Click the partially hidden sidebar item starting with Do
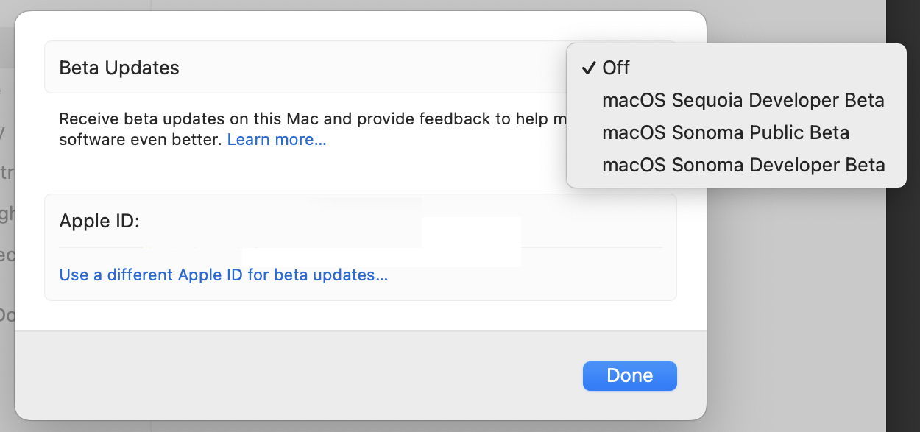The image size is (920, 432). tap(6, 315)
